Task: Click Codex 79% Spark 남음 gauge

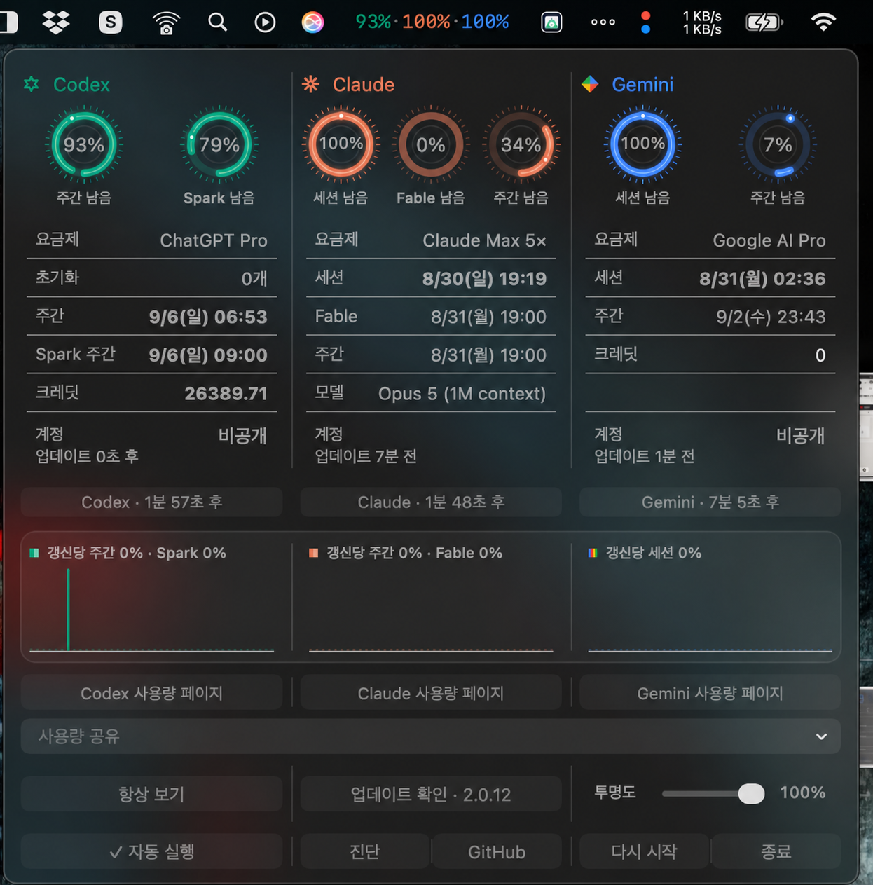Action: [219, 145]
